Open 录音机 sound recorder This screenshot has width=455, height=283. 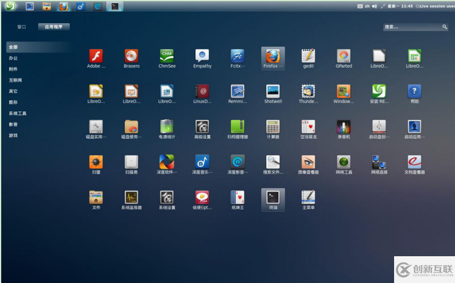[x=344, y=127]
